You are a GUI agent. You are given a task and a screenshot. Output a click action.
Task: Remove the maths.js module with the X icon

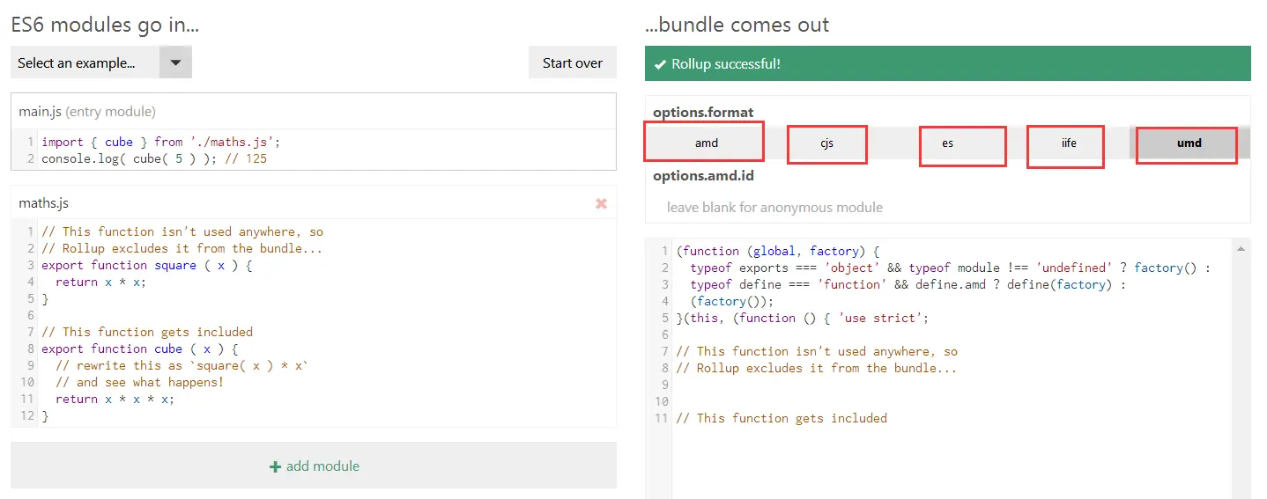point(601,203)
